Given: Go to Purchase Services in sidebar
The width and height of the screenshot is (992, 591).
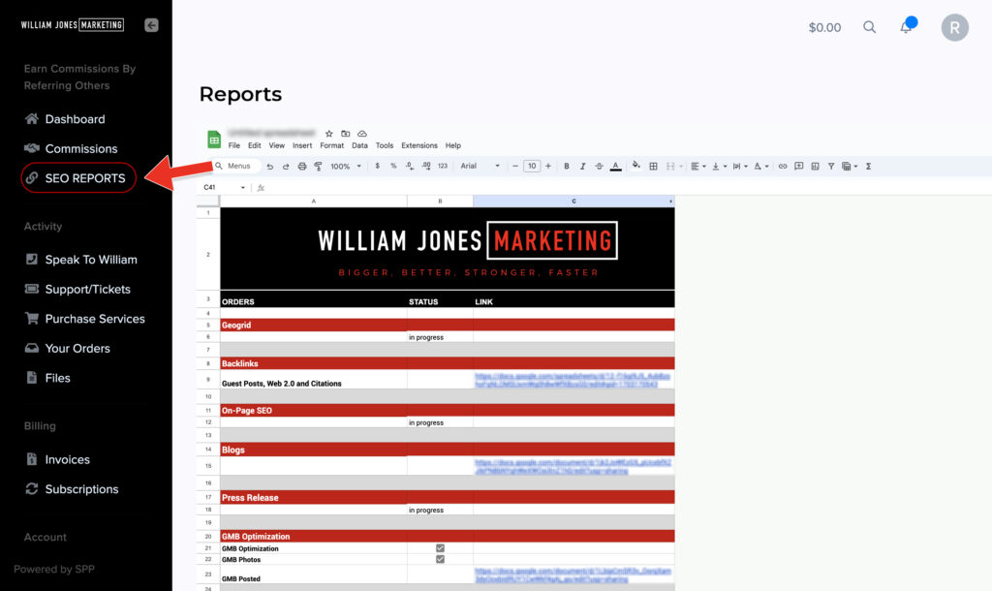Looking at the screenshot, I should (x=94, y=319).
